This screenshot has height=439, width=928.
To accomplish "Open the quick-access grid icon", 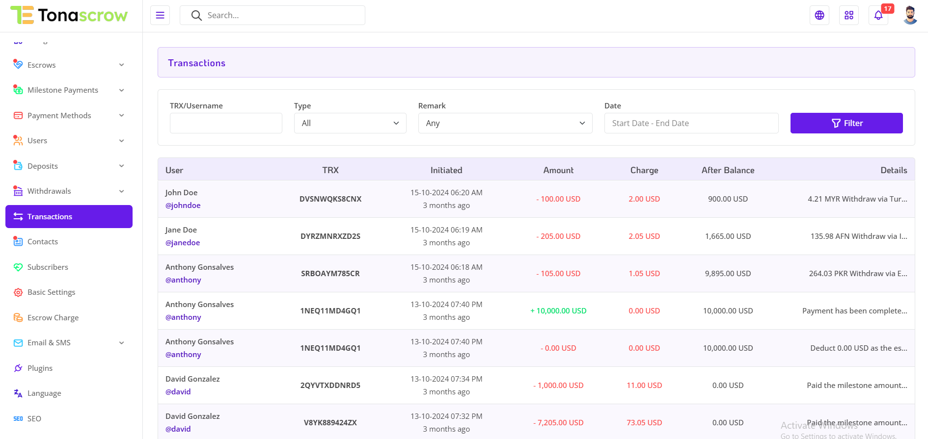I will tap(848, 15).
